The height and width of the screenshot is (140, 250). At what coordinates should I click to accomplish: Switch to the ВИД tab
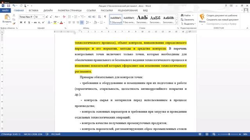click(x=145, y=10)
